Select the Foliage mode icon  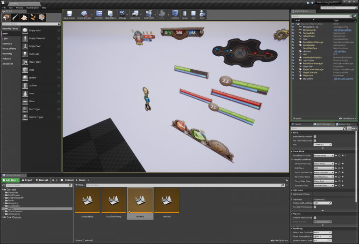(x=34, y=17)
